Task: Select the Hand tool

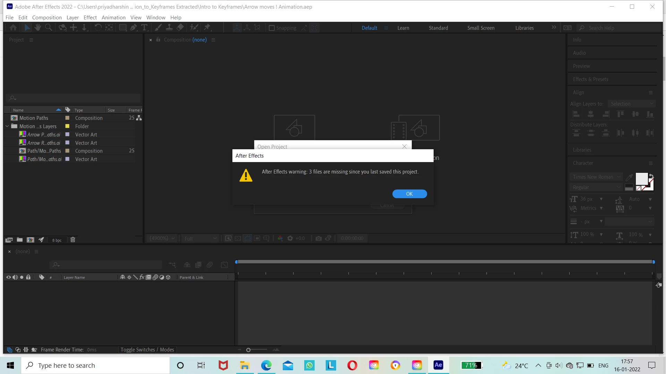Action: point(38,28)
